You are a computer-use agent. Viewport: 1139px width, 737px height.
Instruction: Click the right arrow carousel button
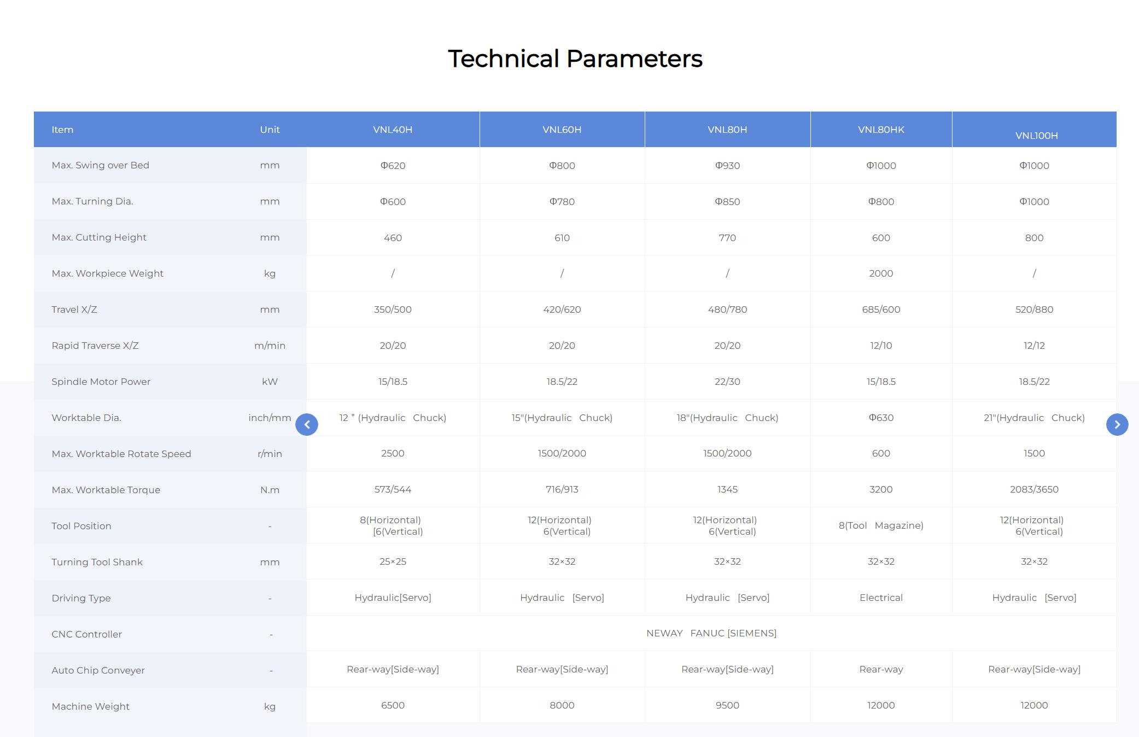tap(1117, 424)
